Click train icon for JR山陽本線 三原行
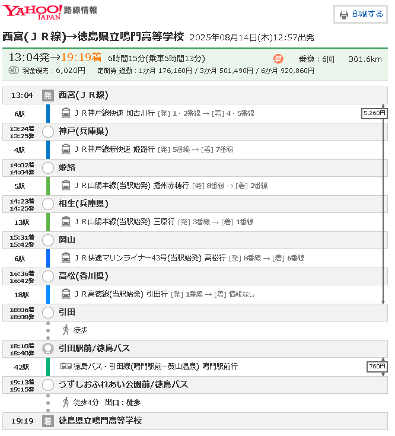 coord(66,222)
